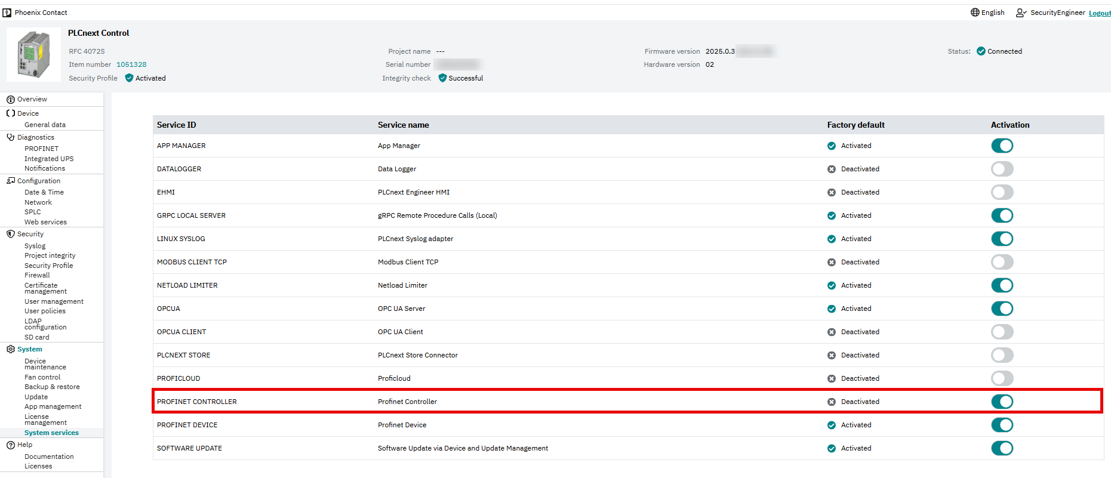The image size is (1111, 478).
Task: Collapse the Help section
Action: point(25,445)
